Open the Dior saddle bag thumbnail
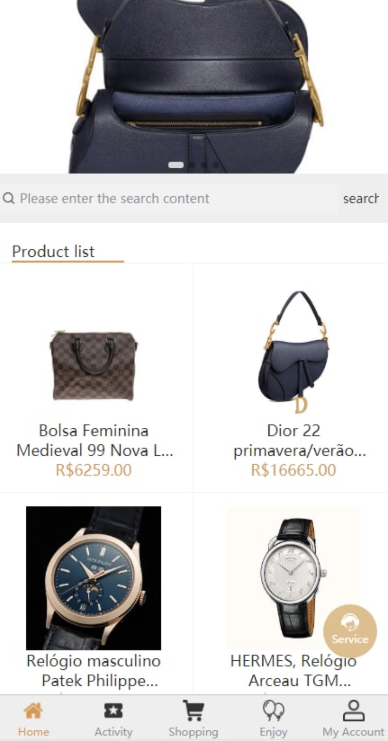The height and width of the screenshot is (741, 388). [x=293, y=352]
